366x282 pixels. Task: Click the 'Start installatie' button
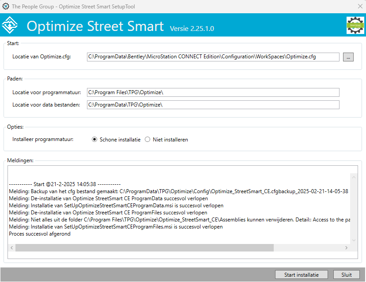(x=302, y=275)
